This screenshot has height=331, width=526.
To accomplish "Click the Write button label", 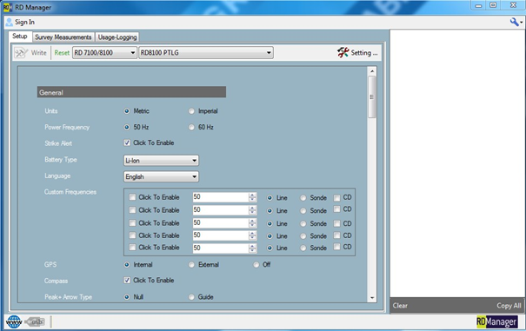I will 38,53.
